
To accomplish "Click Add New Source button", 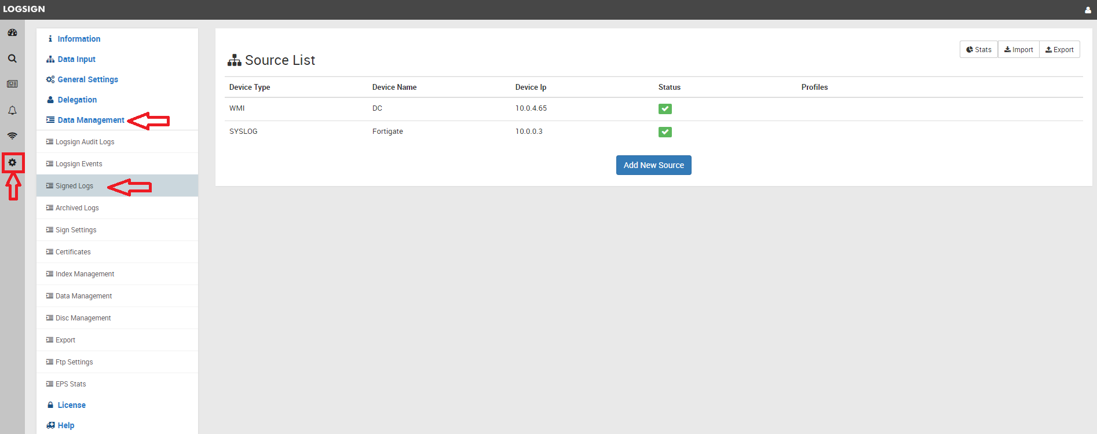I will click(654, 165).
